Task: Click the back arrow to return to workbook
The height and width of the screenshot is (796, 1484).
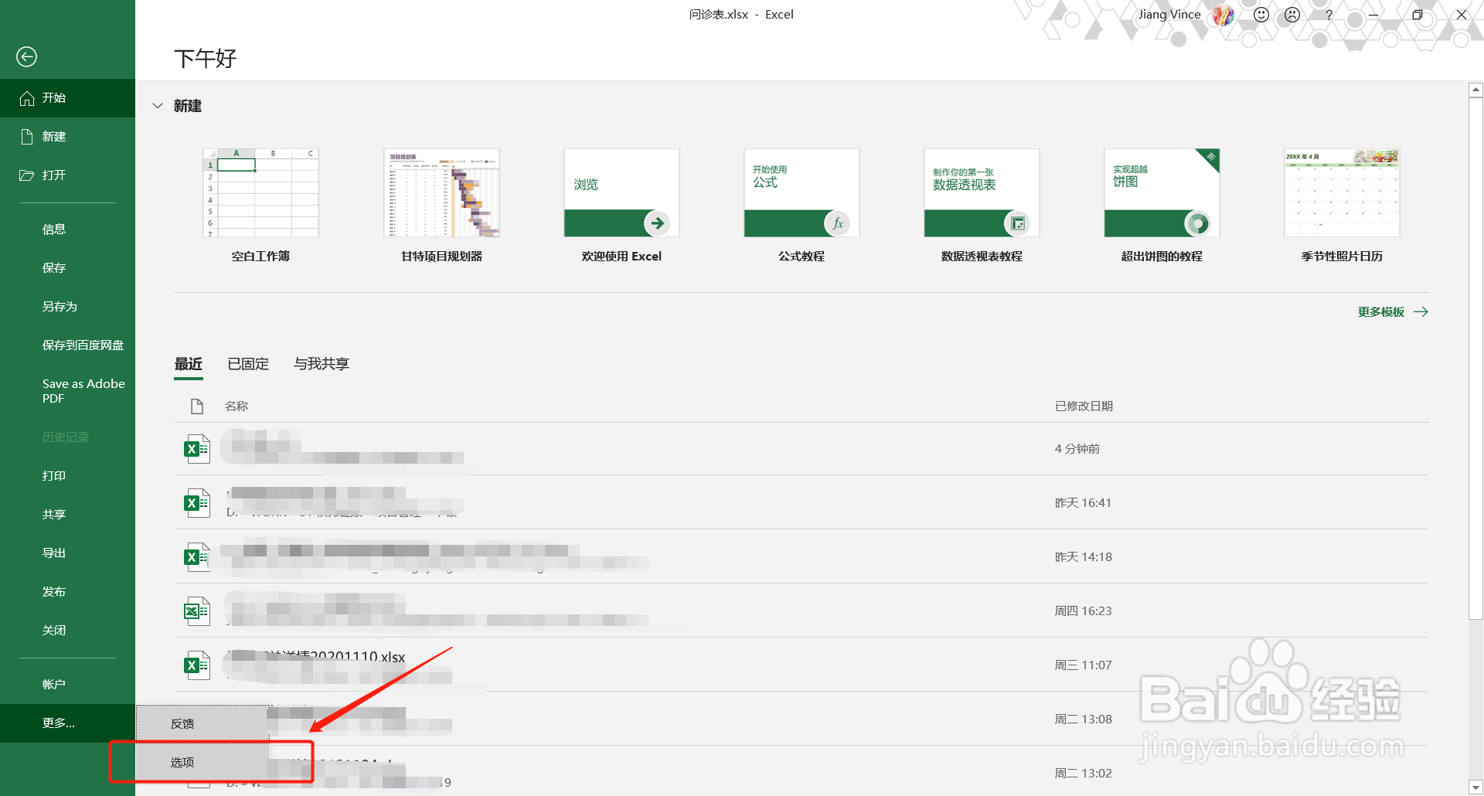Action: tap(26, 56)
